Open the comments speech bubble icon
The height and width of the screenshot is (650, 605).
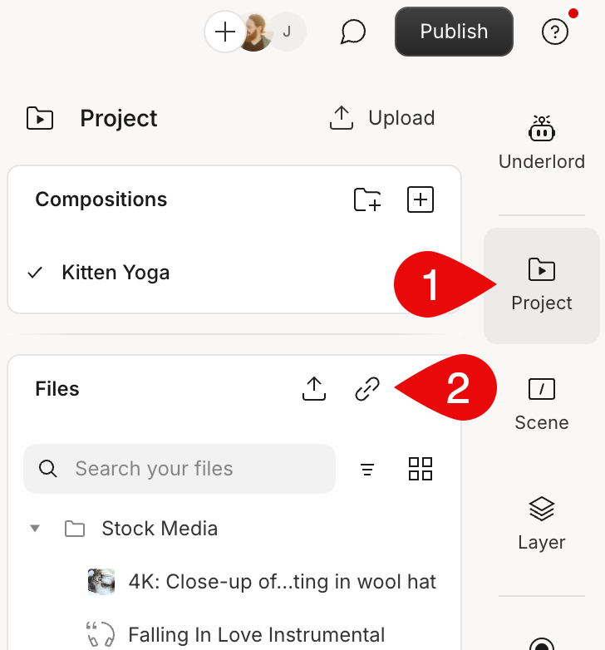pyautogui.click(x=352, y=32)
